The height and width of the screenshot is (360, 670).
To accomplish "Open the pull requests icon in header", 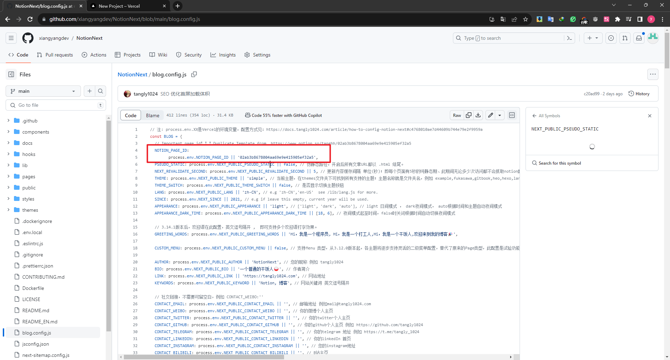I will point(625,38).
